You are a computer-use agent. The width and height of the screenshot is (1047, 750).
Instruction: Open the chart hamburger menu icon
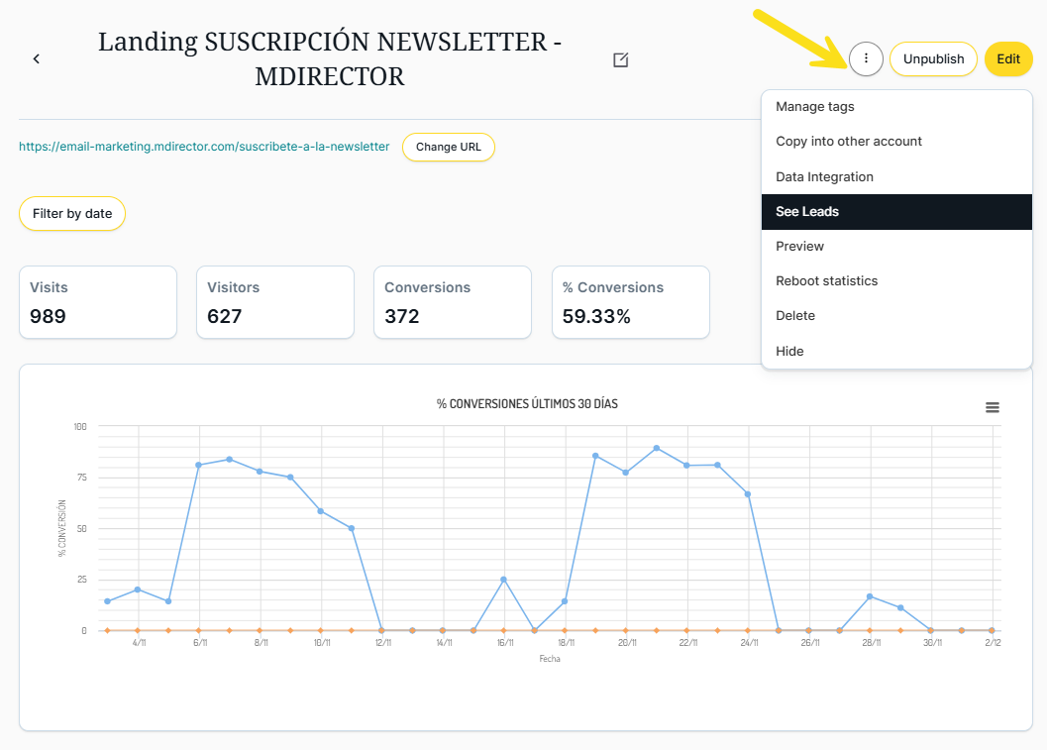tap(992, 407)
